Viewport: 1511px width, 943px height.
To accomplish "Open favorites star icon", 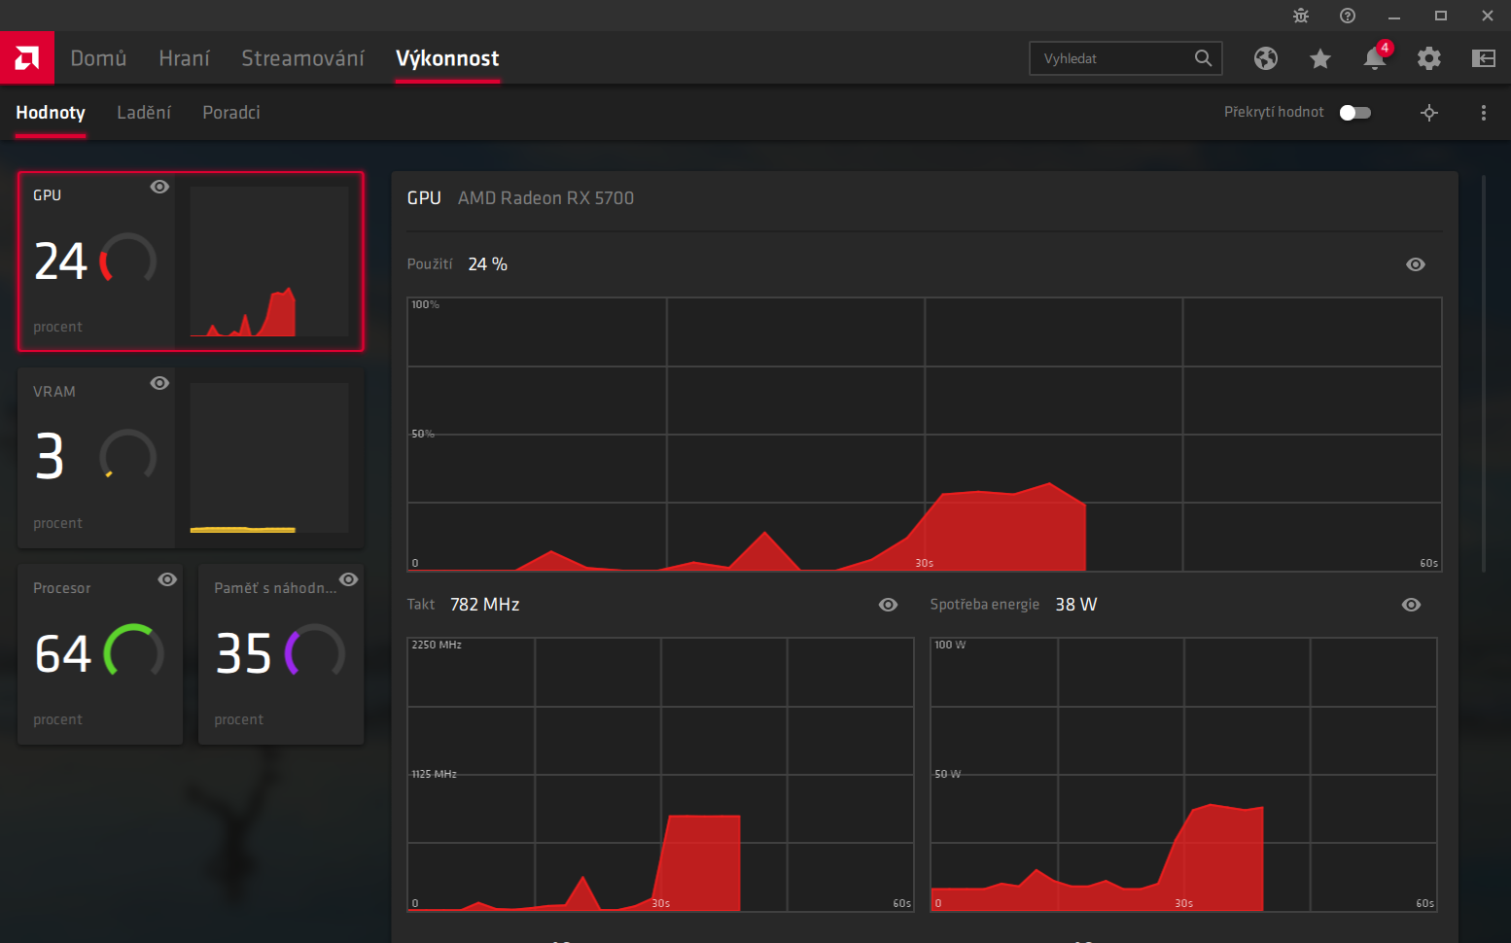I will [1320, 58].
